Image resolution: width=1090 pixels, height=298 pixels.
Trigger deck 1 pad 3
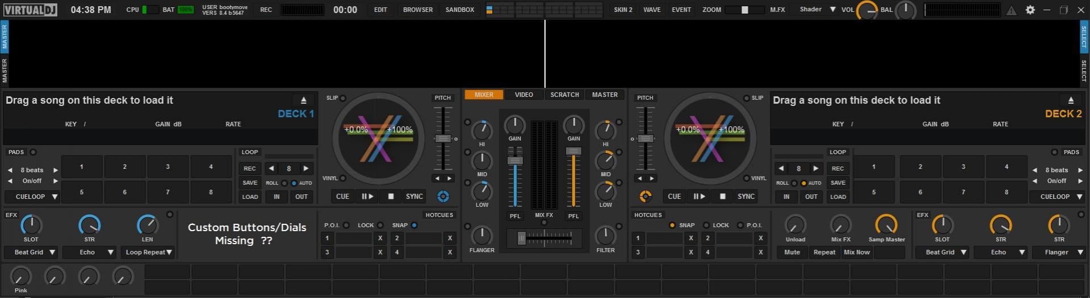click(167, 167)
